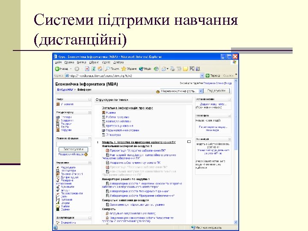Open the Нова подія link
This screenshot has height=231, width=308.
212,130
